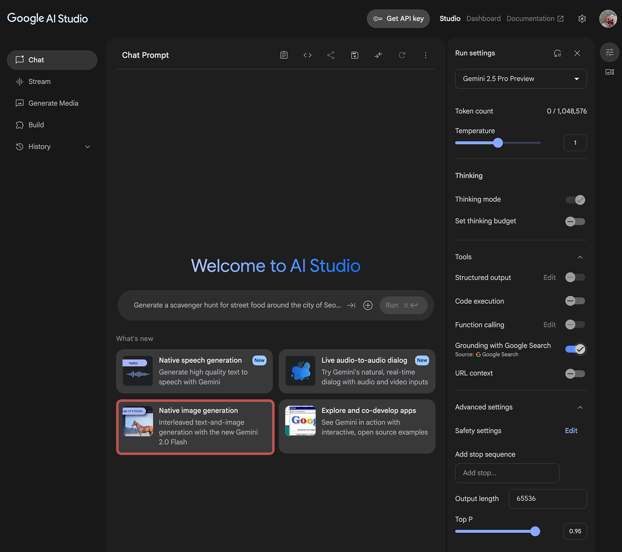Open the Gemini 2.5 Pro Preview model dropdown
The image size is (622, 552).
point(521,79)
